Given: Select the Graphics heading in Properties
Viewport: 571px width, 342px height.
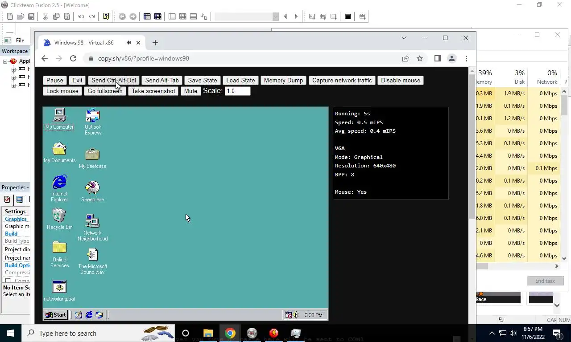Looking at the screenshot, I should point(16,219).
